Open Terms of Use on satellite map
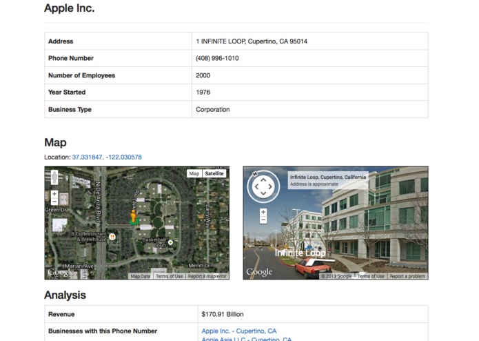479x341 pixels. 170,276
